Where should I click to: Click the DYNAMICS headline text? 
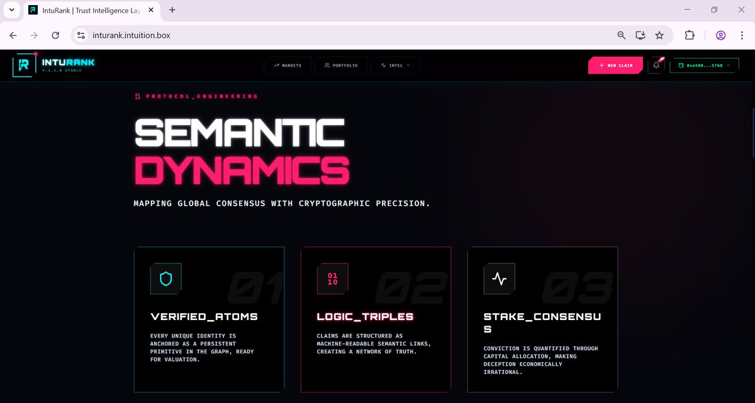click(x=242, y=170)
